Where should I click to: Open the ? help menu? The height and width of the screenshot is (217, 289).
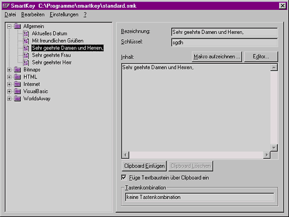(85, 15)
